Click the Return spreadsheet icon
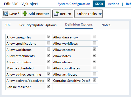Image resolution: width=131 pixels, height=97 pixels. click(x=56, y=13)
